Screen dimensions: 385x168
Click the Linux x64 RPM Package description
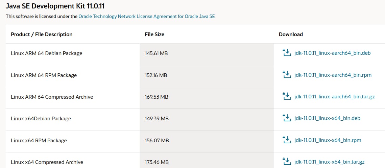coord(39,141)
